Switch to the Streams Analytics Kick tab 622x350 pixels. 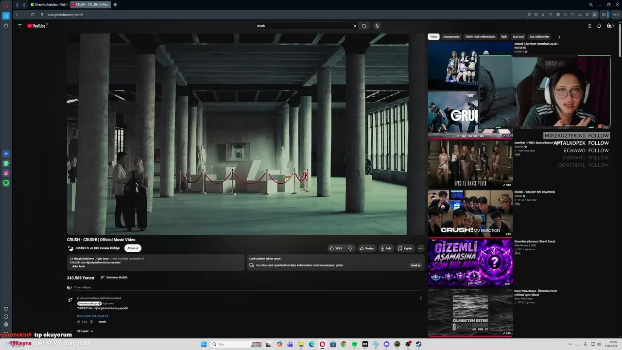[49, 4]
